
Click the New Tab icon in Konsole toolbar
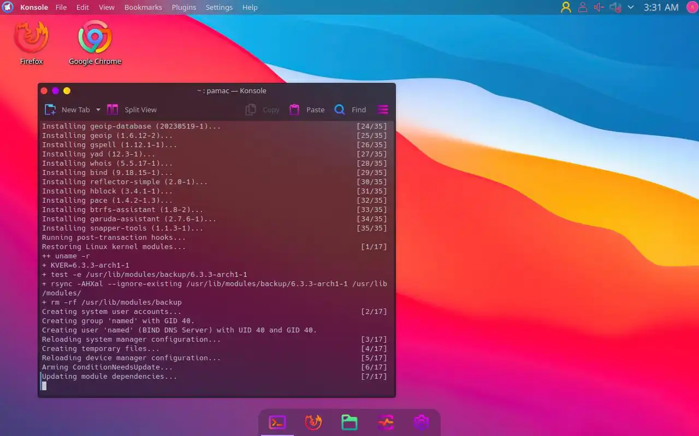coord(50,110)
